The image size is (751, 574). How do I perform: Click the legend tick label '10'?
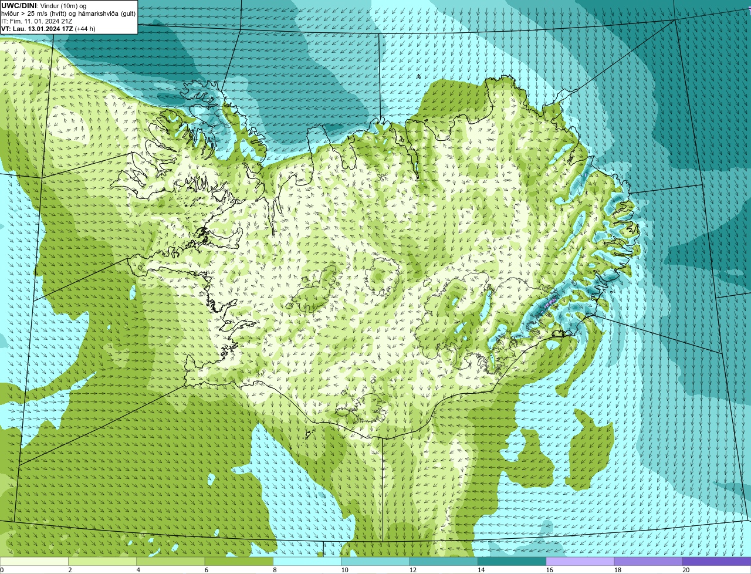(344, 570)
